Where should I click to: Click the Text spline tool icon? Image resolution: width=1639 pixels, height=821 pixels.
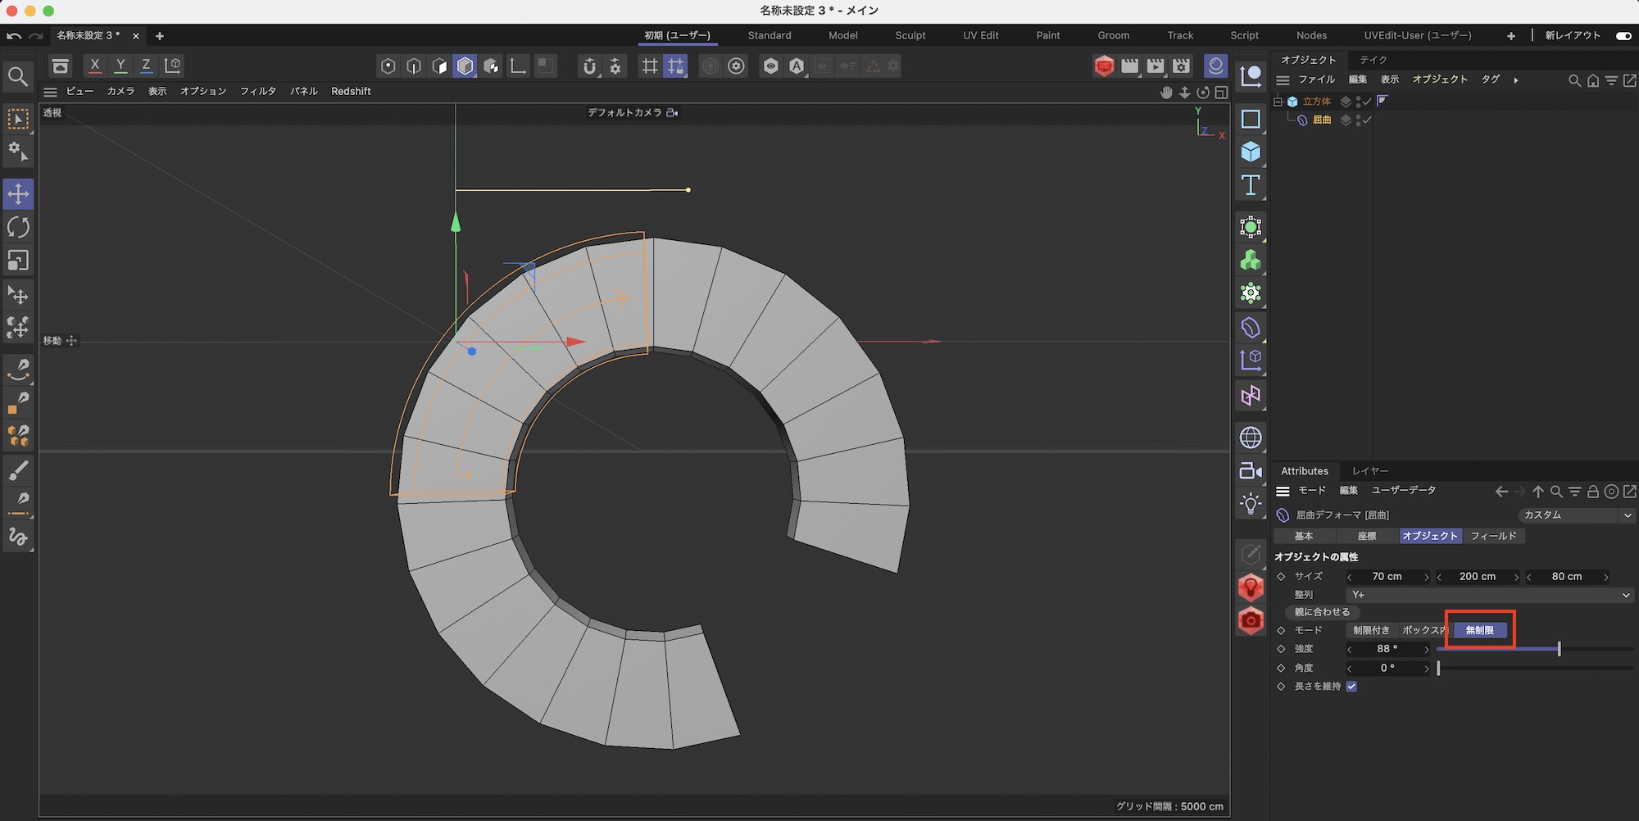(1251, 185)
